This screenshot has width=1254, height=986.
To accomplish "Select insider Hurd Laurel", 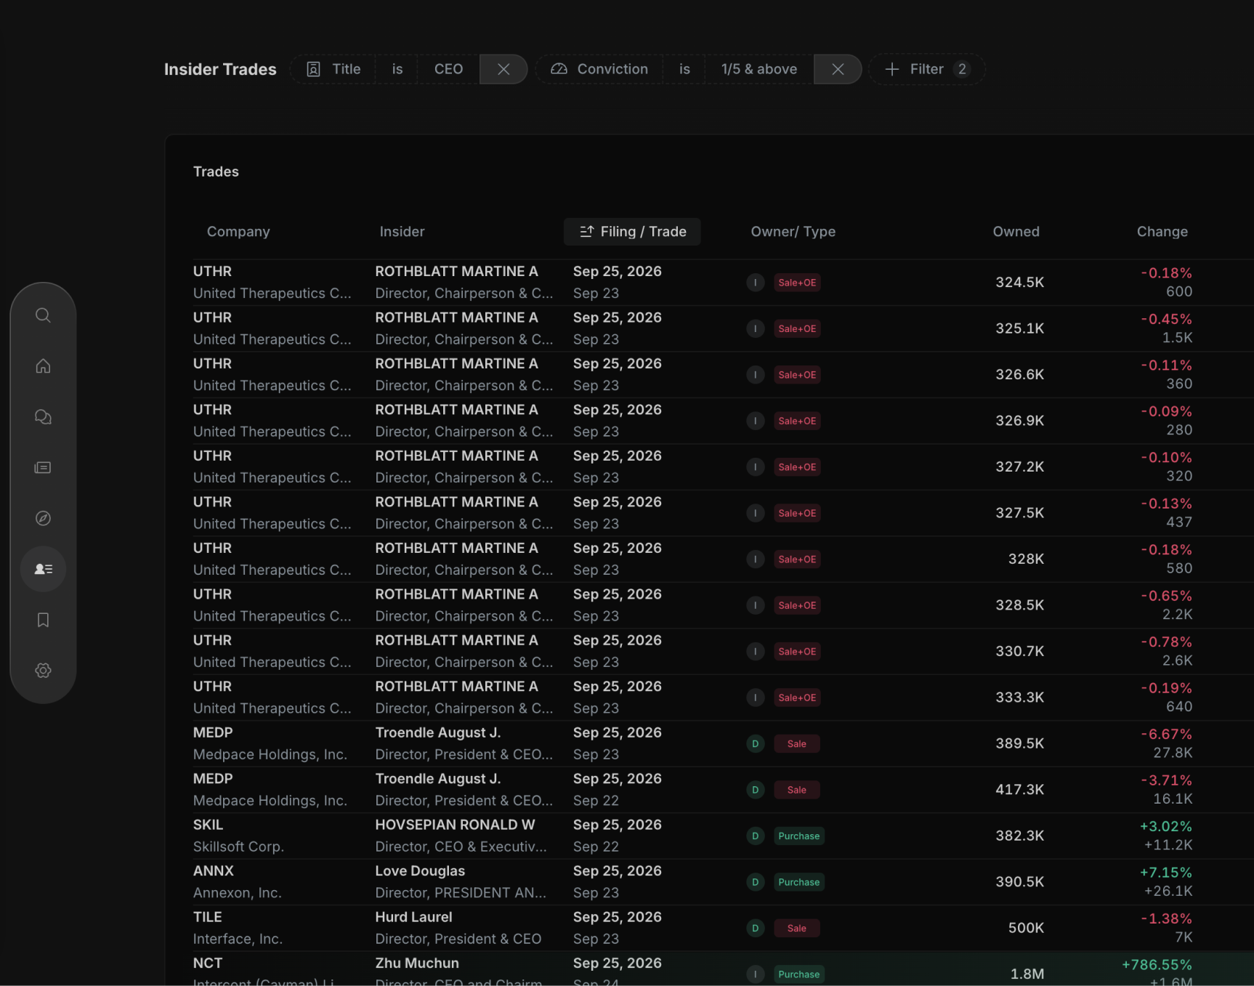I will [x=413, y=917].
